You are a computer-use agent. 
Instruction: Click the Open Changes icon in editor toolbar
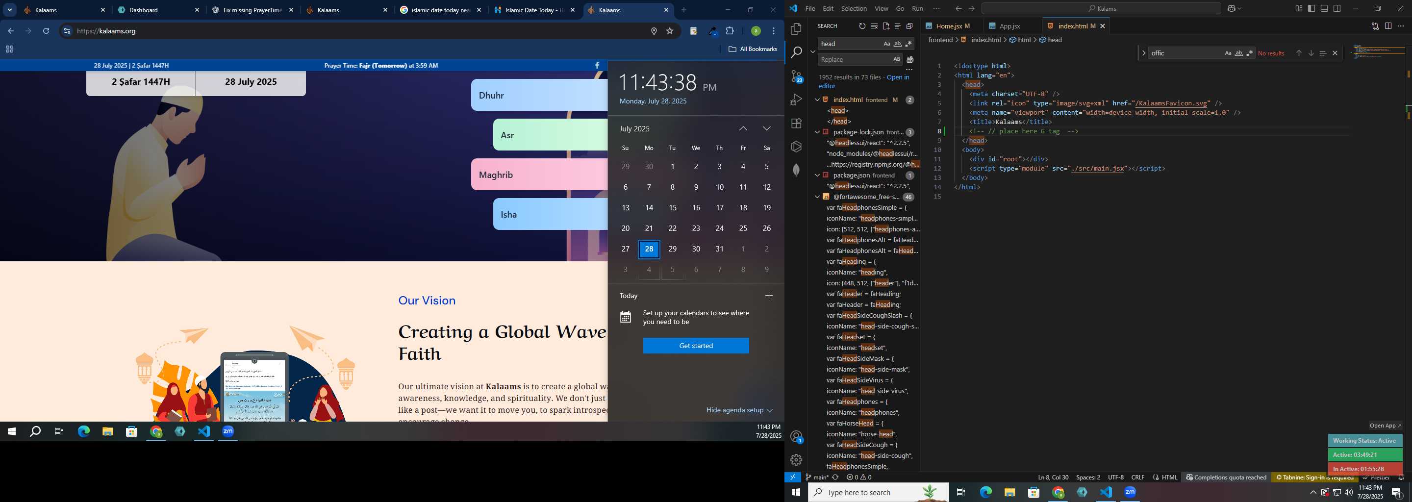1375,26
